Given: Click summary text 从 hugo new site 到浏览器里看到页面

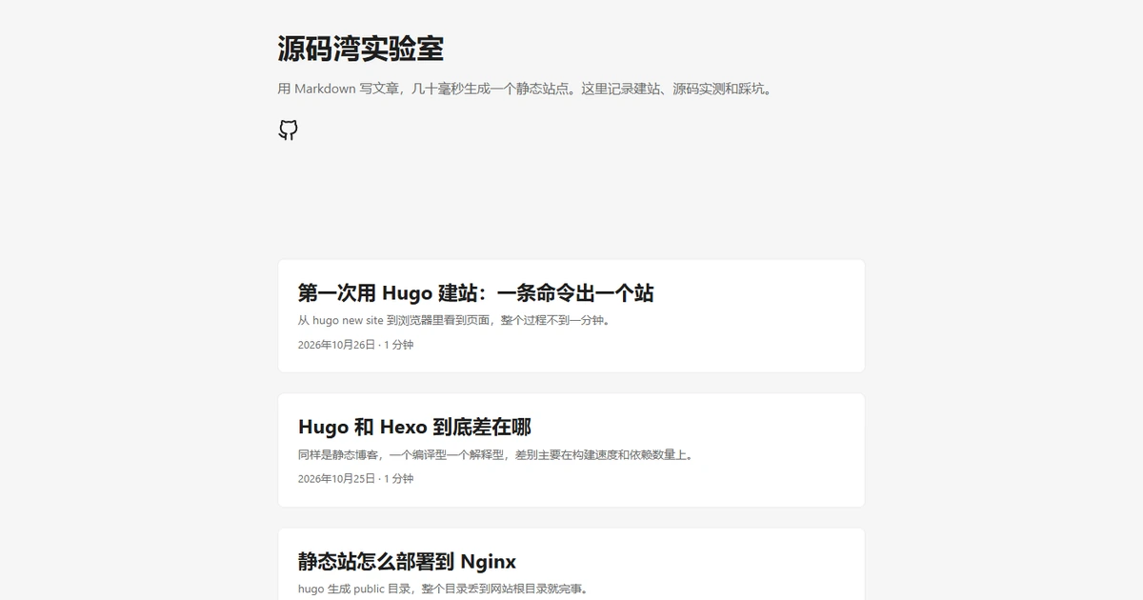Looking at the screenshot, I should tap(453, 320).
